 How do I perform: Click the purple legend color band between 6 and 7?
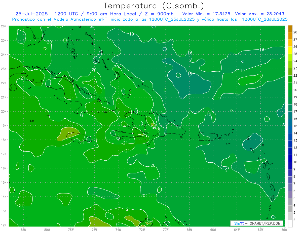tap(290, 187)
